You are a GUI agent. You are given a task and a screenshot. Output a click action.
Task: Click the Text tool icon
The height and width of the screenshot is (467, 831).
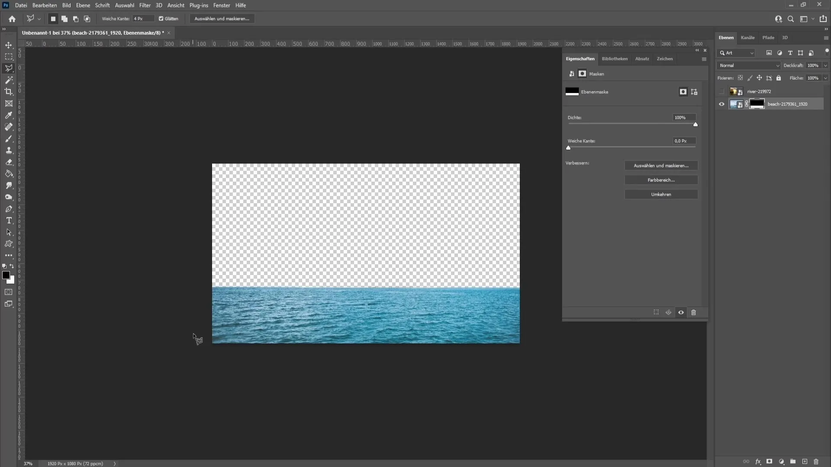pyautogui.click(x=9, y=220)
